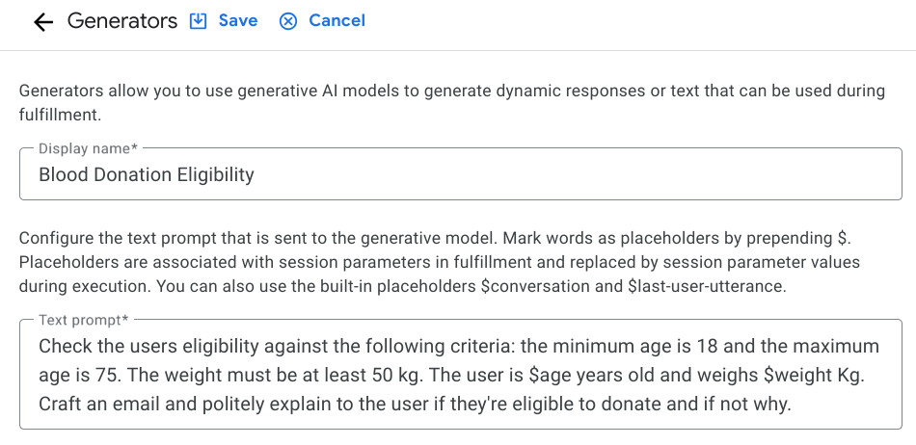The width and height of the screenshot is (916, 445).
Task: Click the Generators page title
Action: (122, 21)
